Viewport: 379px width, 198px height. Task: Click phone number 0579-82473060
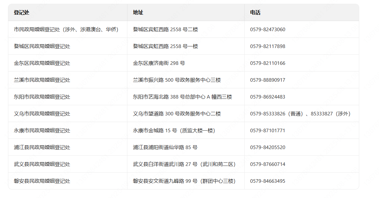point(268,29)
